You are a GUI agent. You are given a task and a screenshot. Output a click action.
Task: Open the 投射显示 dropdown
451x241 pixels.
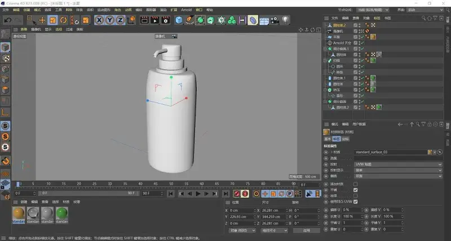click(398, 170)
